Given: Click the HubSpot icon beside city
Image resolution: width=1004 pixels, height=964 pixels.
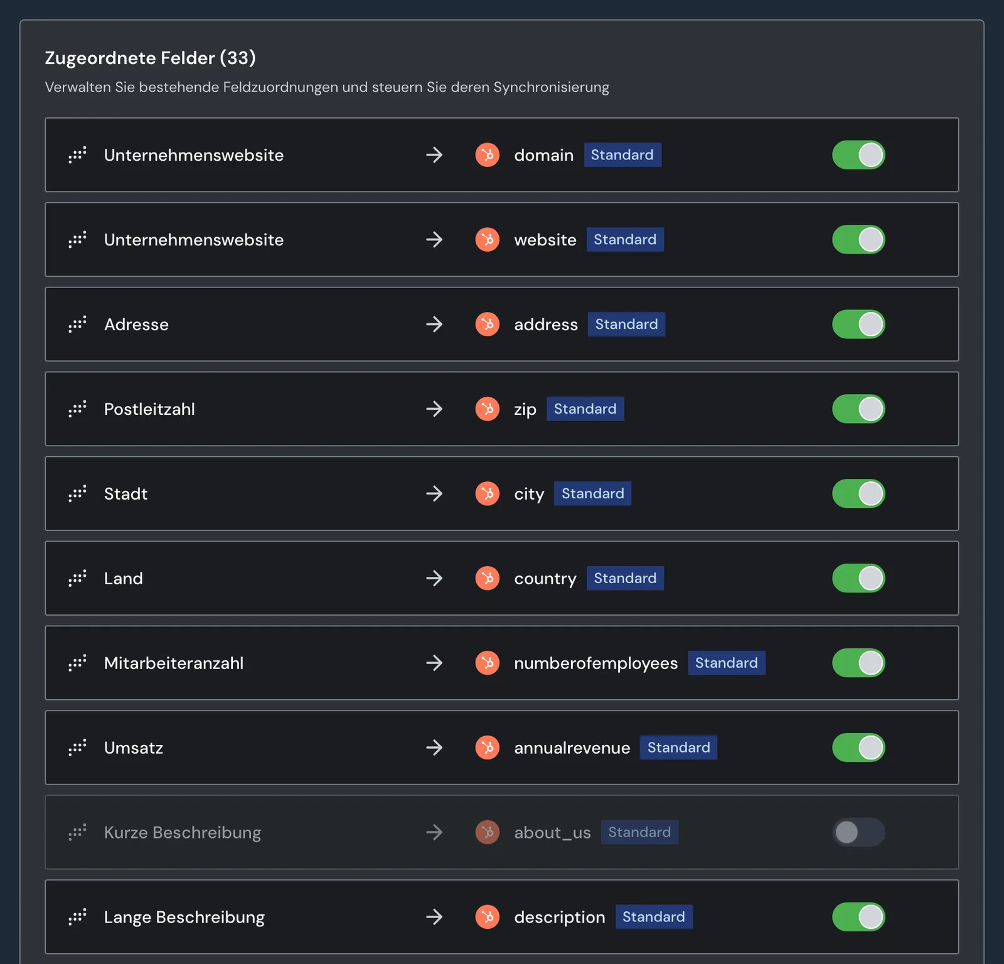Looking at the screenshot, I should coord(487,494).
